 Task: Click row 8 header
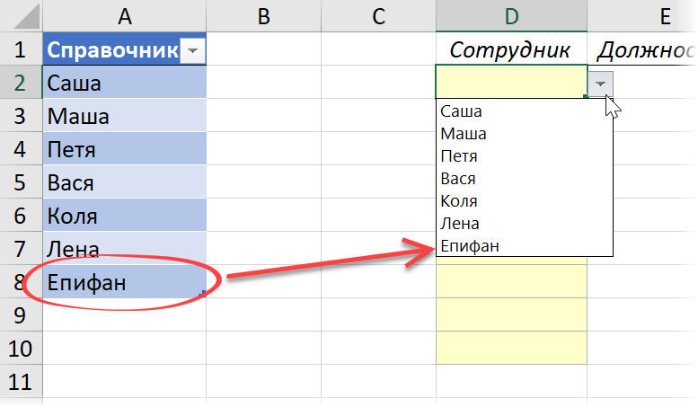pyautogui.click(x=21, y=282)
